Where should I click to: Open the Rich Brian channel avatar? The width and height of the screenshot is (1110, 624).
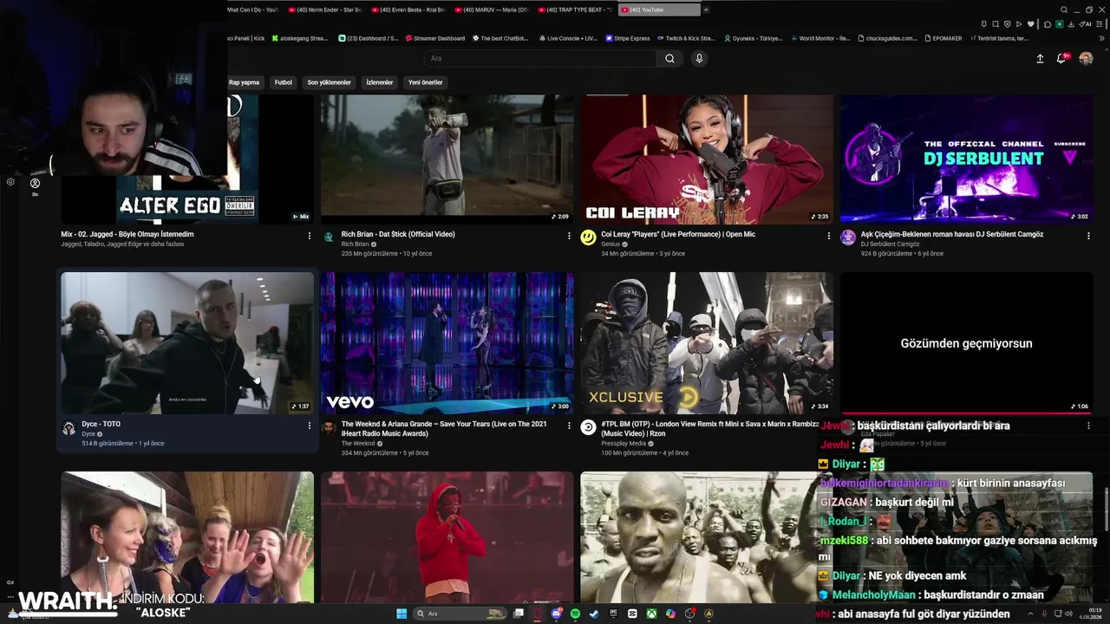point(329,237)
